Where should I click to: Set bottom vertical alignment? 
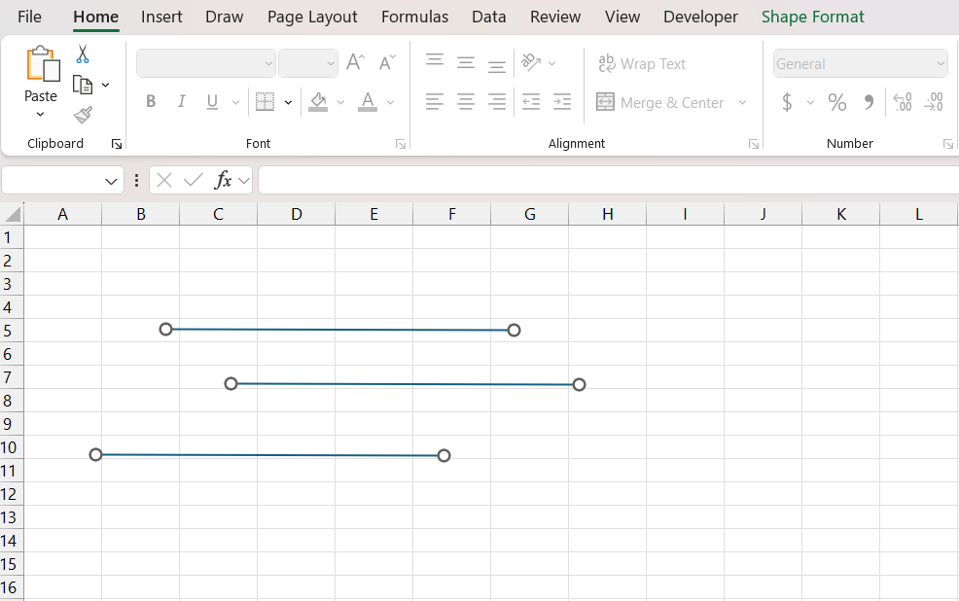coord(497,67)
